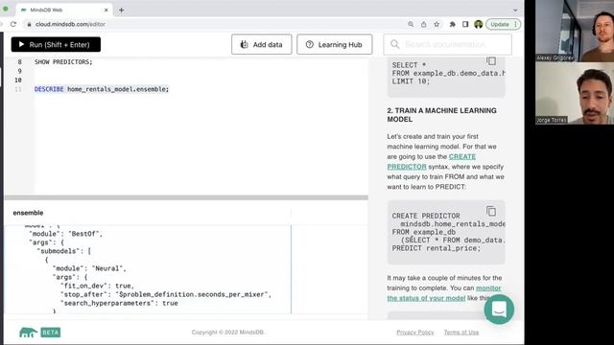
Task: Click the MindsDB bear logo
Action: (28, 333)
